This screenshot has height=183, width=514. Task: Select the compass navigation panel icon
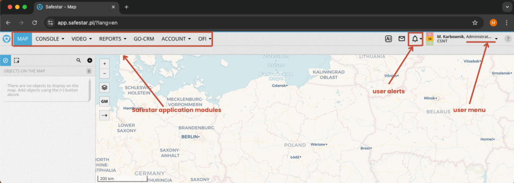pyautogui.click(x=6, y=60)
